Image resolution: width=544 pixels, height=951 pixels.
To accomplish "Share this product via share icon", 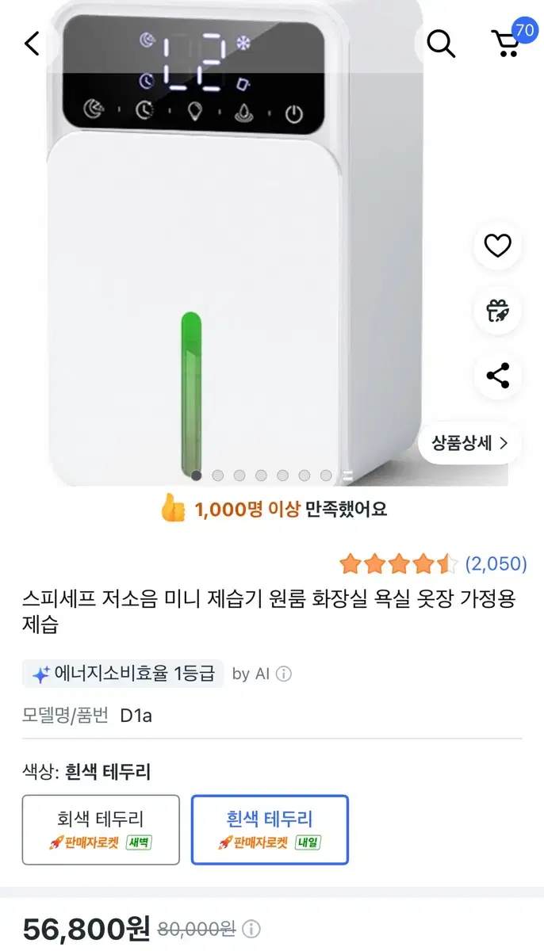I will pyautogui.click(x=497, y=375).
